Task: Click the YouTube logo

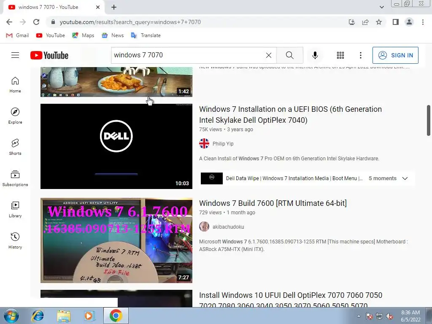Action: (x=49, y=55)
